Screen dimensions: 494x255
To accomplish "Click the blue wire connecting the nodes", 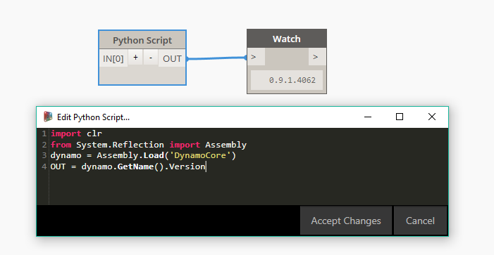I will pyautogui.click(x=217, y=58).
